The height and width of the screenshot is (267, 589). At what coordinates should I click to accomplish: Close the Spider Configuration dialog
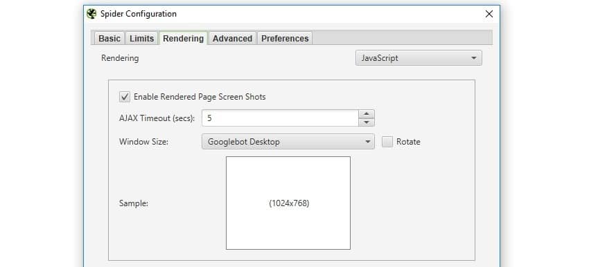coord(489,15)
